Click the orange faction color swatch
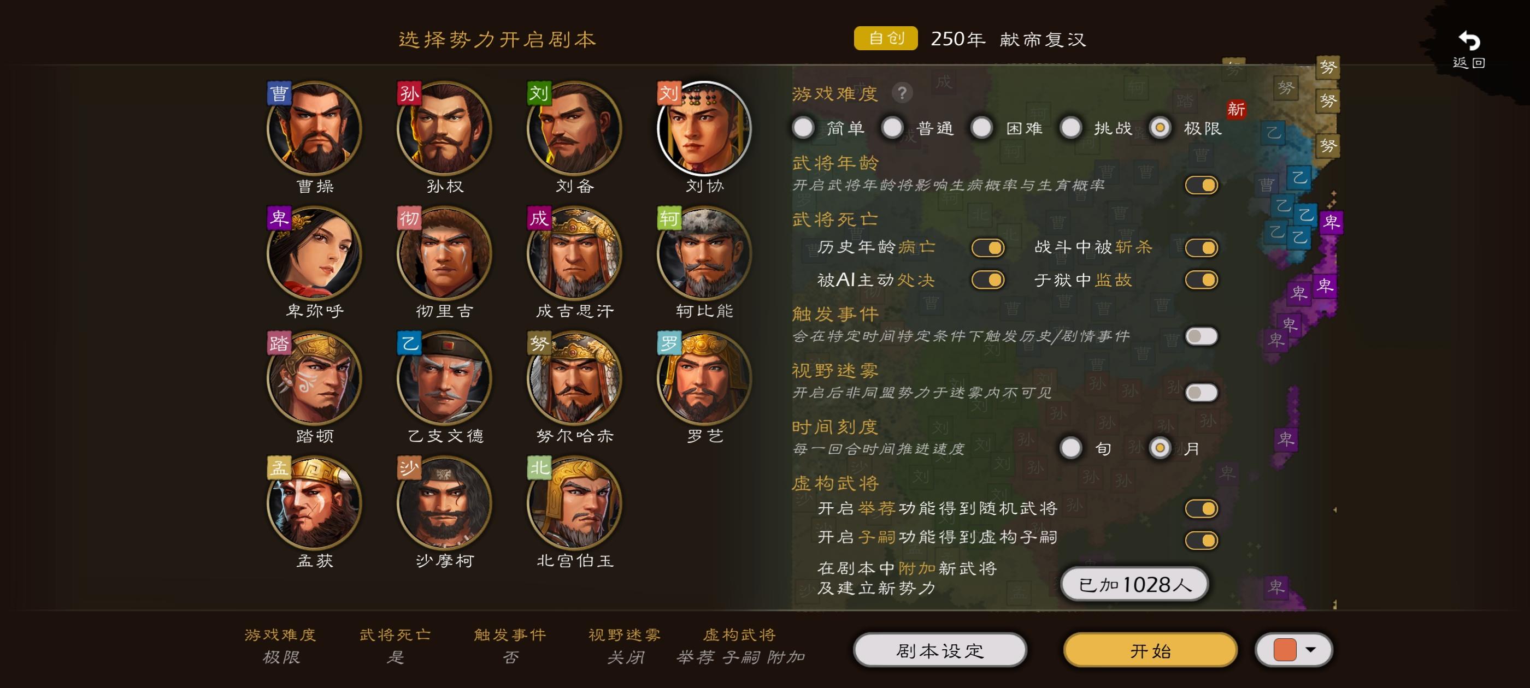This screenshot has height=688, width=1530. pyautogui.click(x=1285, y=649)
